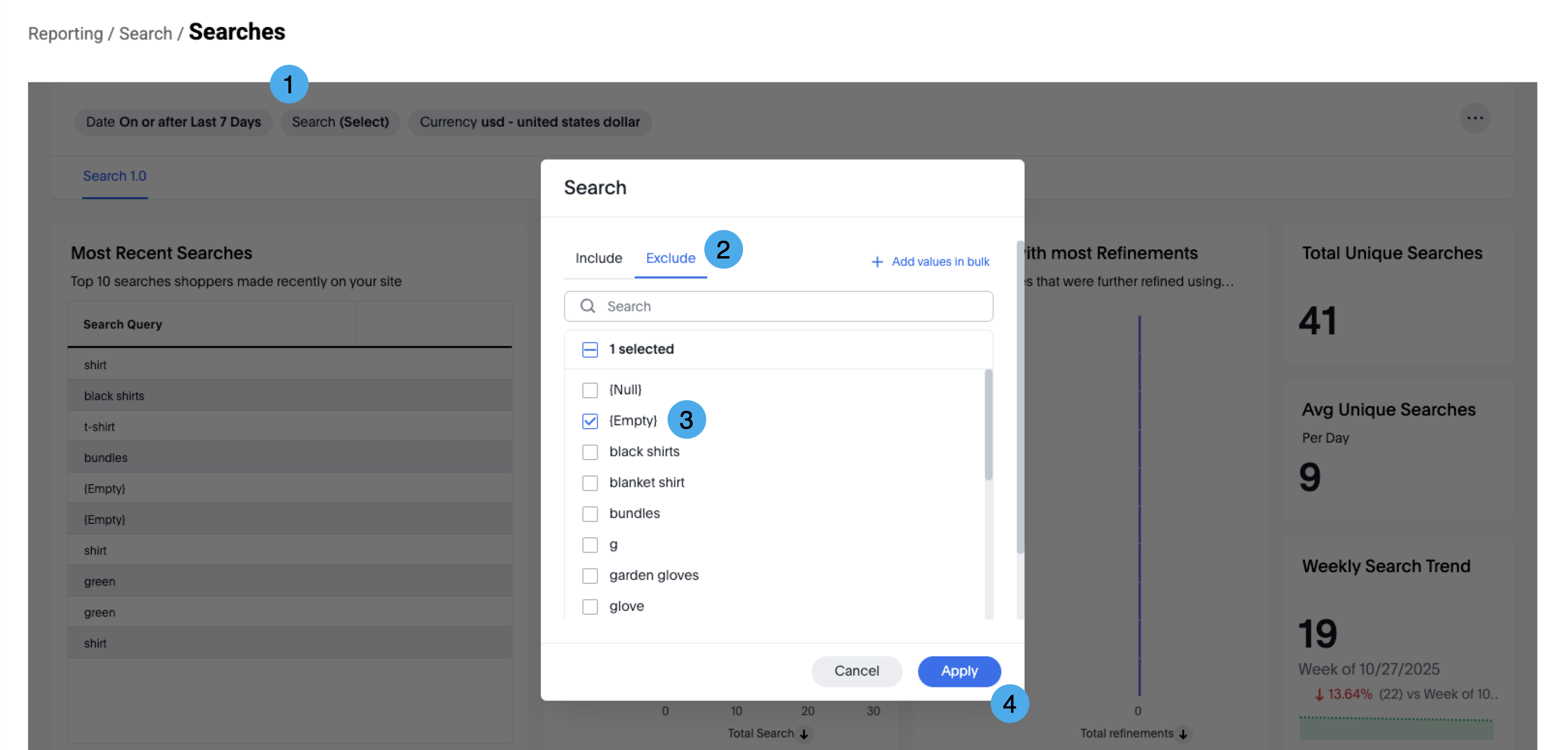Check the {Null} checkbox
Image resolution: width=1547 pixels, height=750 pixels.
(590, 390)
